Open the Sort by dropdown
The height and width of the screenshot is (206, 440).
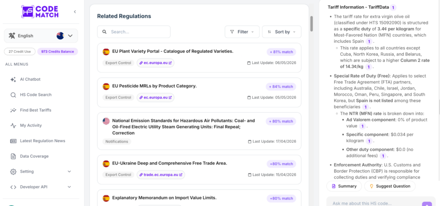(281, 32)
